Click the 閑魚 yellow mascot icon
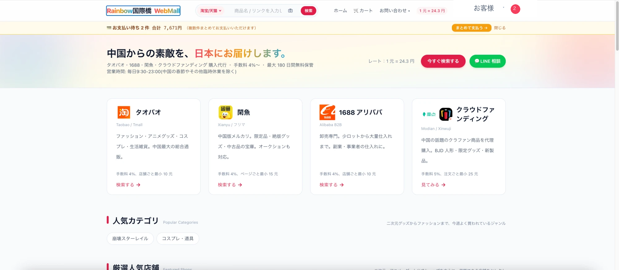This screenshot has height=270, width=619. [225, 112]
